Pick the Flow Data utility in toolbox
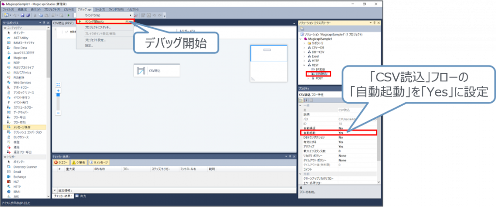The image size is (496, 207). 20,48
